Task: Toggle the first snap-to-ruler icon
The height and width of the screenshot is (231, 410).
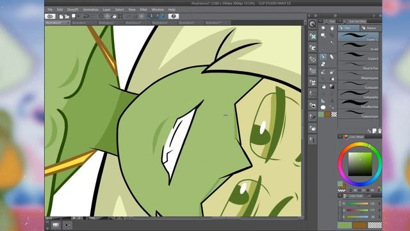Action: coord(150,17)
